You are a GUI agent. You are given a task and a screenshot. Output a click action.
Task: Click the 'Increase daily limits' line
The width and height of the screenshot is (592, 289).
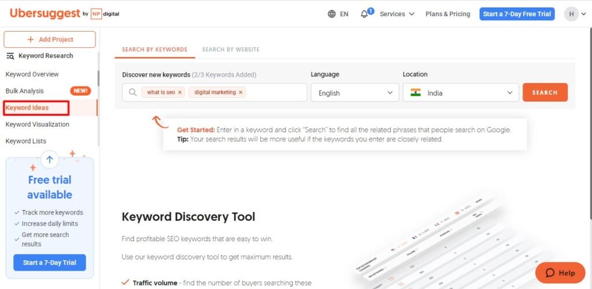(x=50, y=223)
